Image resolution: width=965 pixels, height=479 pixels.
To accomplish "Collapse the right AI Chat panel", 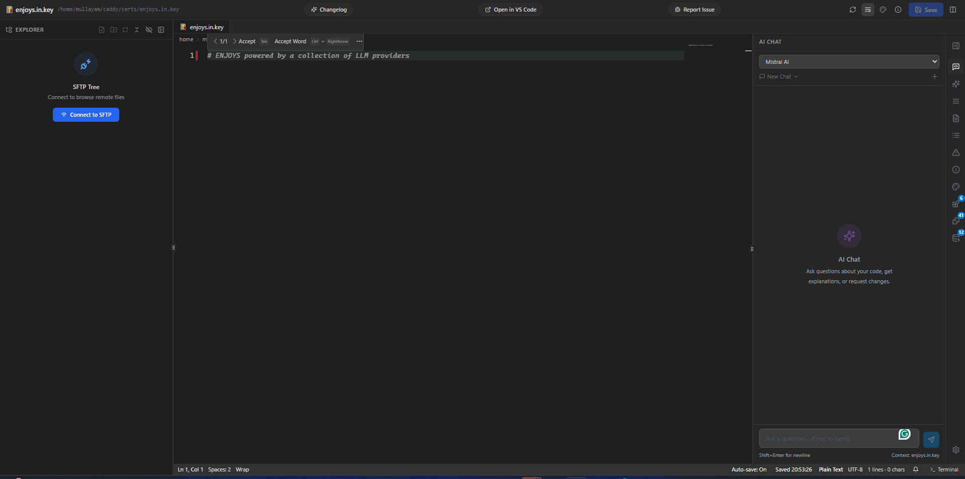I will tap(956, 46).
